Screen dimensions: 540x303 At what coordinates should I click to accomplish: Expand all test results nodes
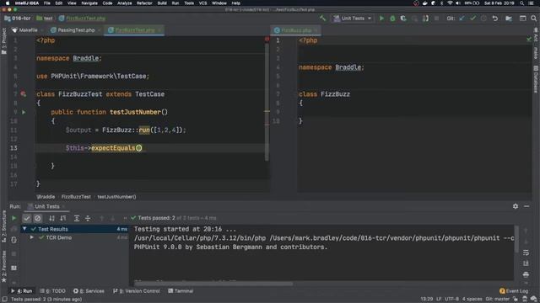[77, 218]
